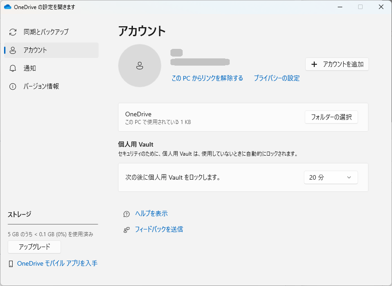
Task: Click the account person icon in sidebar
Action: (13, 50)
